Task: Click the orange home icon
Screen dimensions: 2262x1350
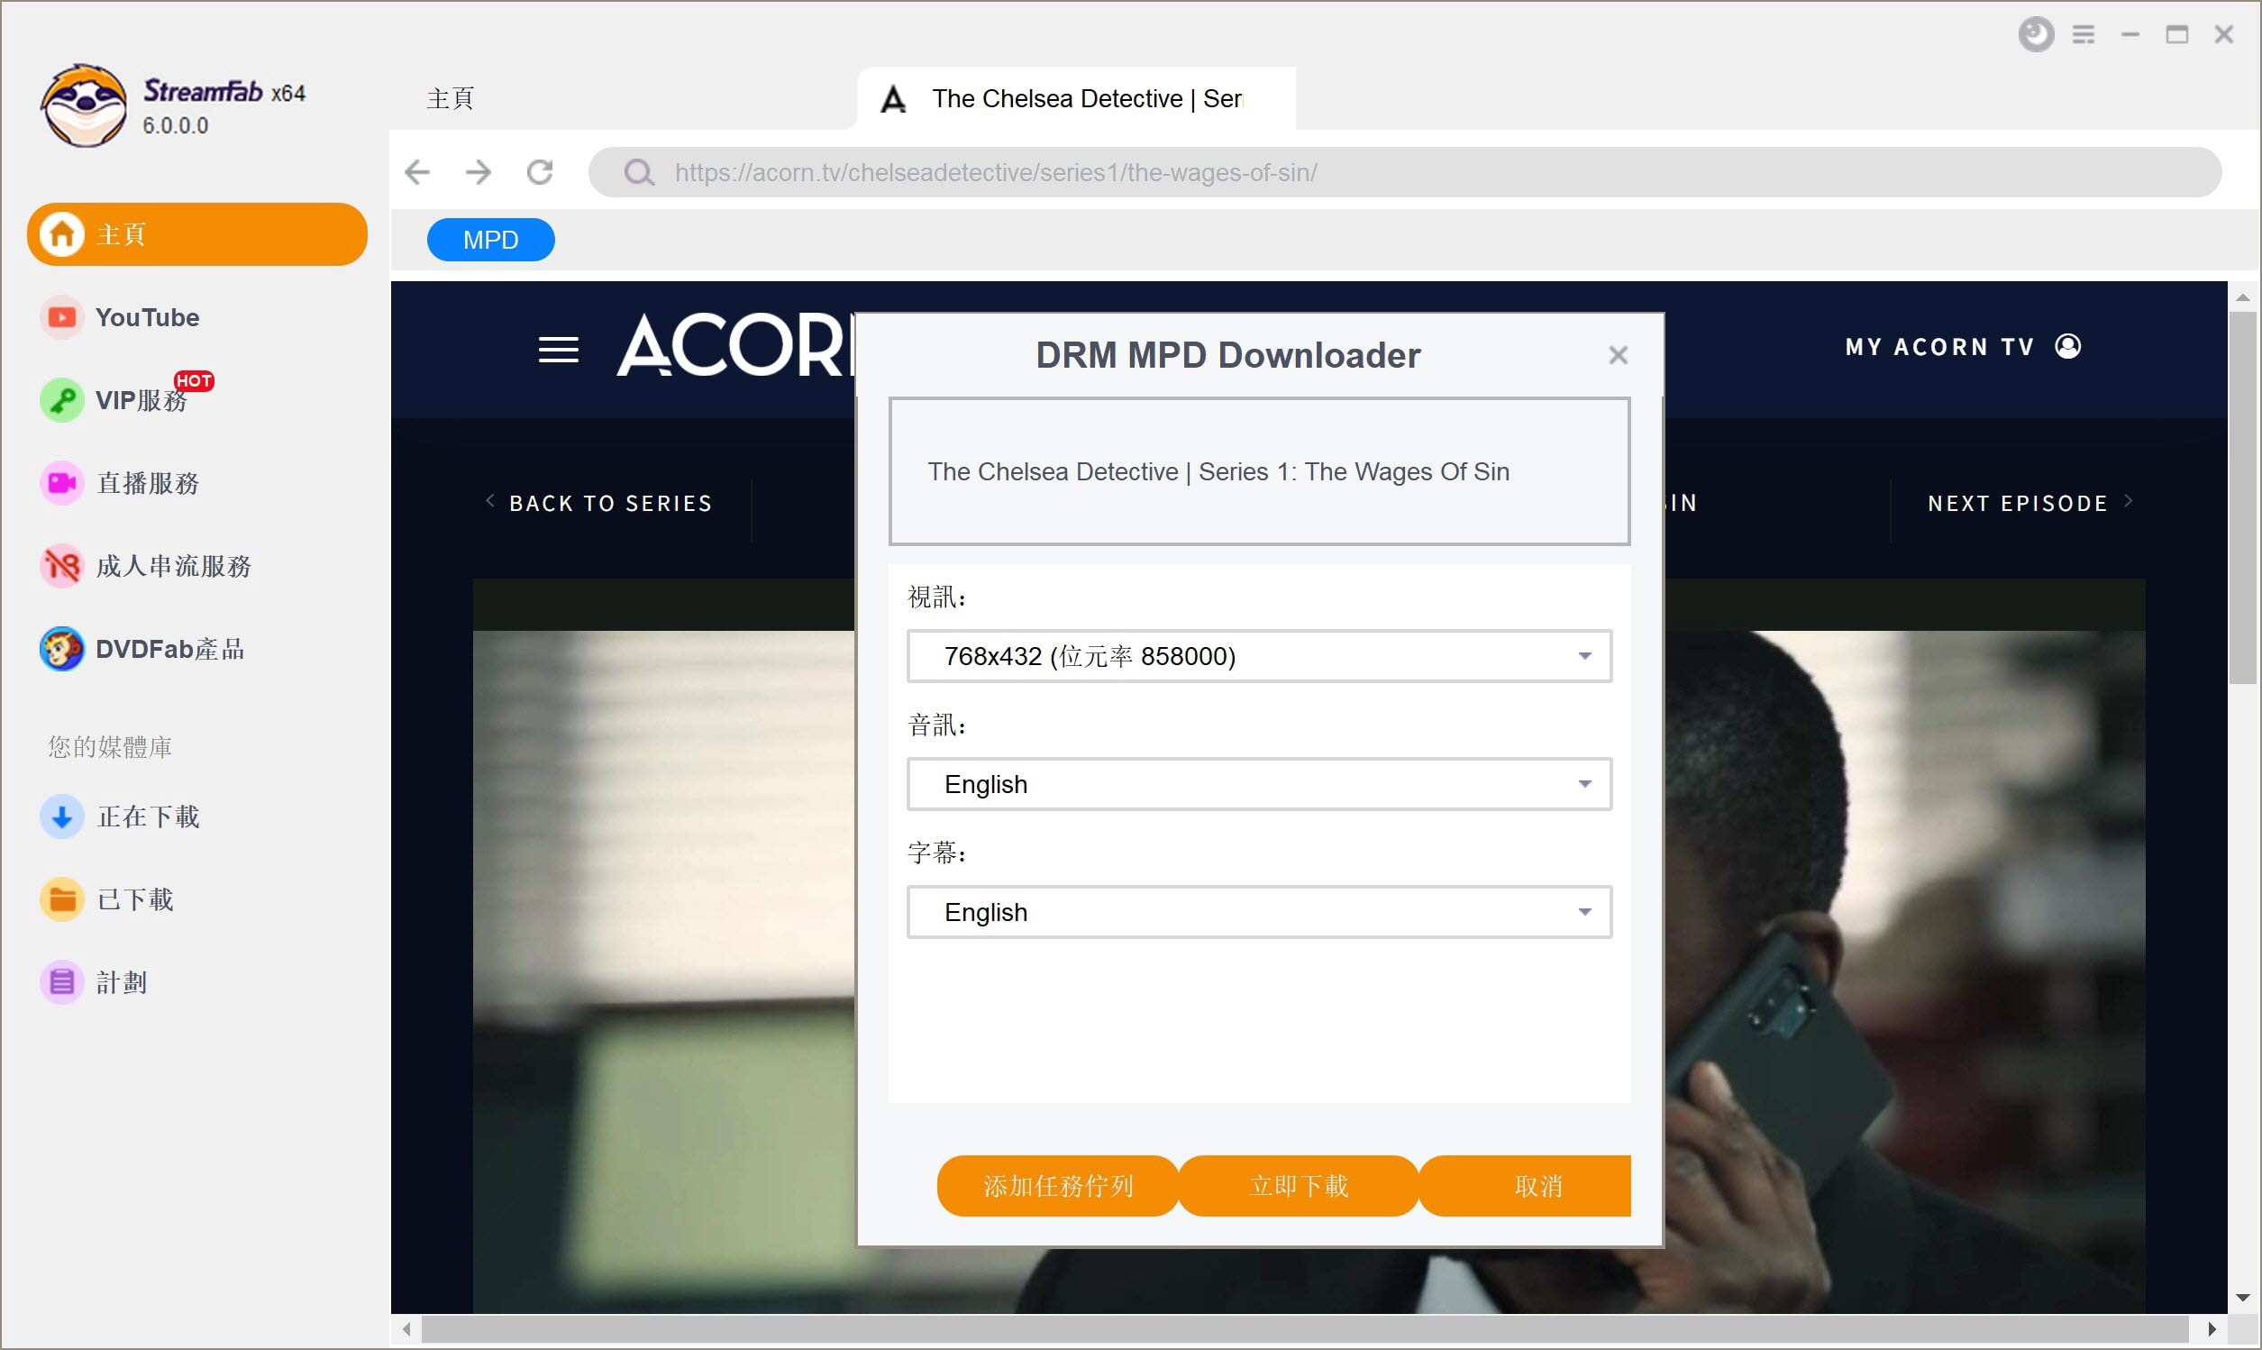Action: [62, 234]
